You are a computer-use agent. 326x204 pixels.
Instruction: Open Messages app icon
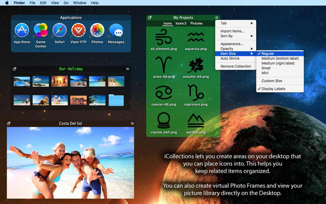(116, 30)
